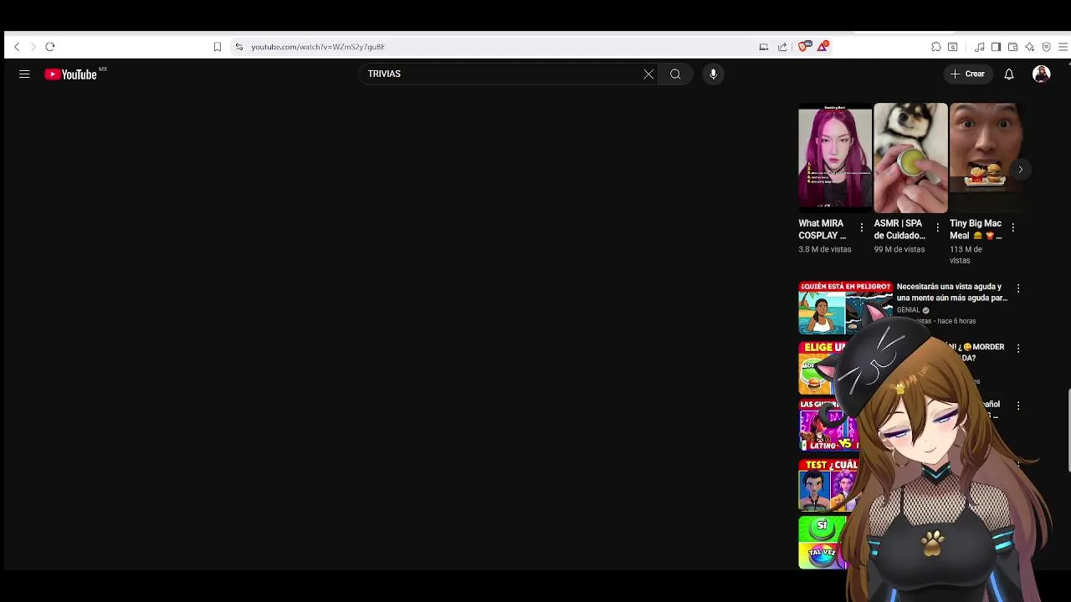Click the ASMR | SPA de Cuidado title
1071x602 pixels.
tap(899, 229)
